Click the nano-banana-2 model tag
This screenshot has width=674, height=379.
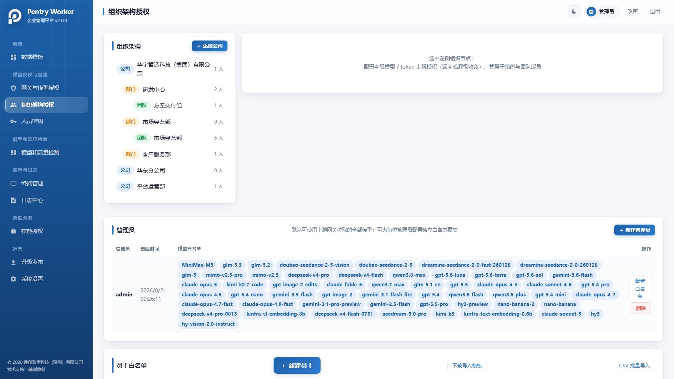516,304
